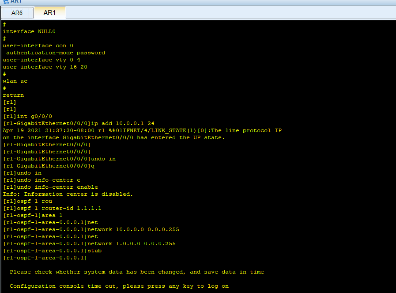Click the 'wlan ac' line
This screenshot has width=396, height=293.
[15, 81]
